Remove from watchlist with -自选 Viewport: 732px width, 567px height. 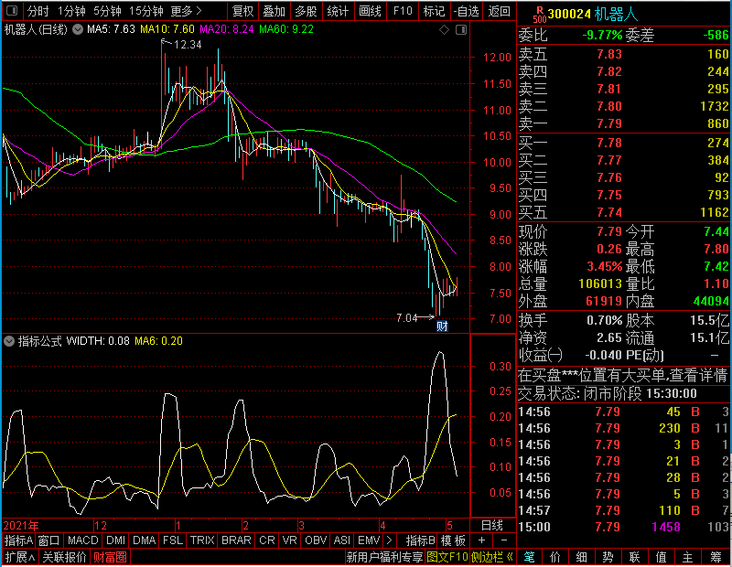click(x=467, y=11)
